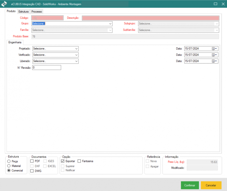Click the yellow Cancelar button

[211, 185]
